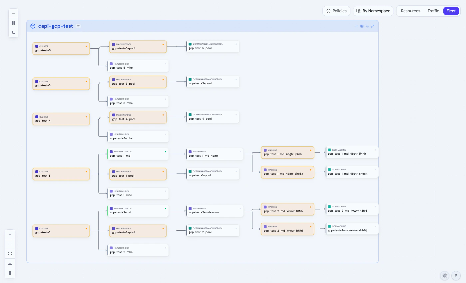Click the capi-gcp-test cube icon

[33, 26]
